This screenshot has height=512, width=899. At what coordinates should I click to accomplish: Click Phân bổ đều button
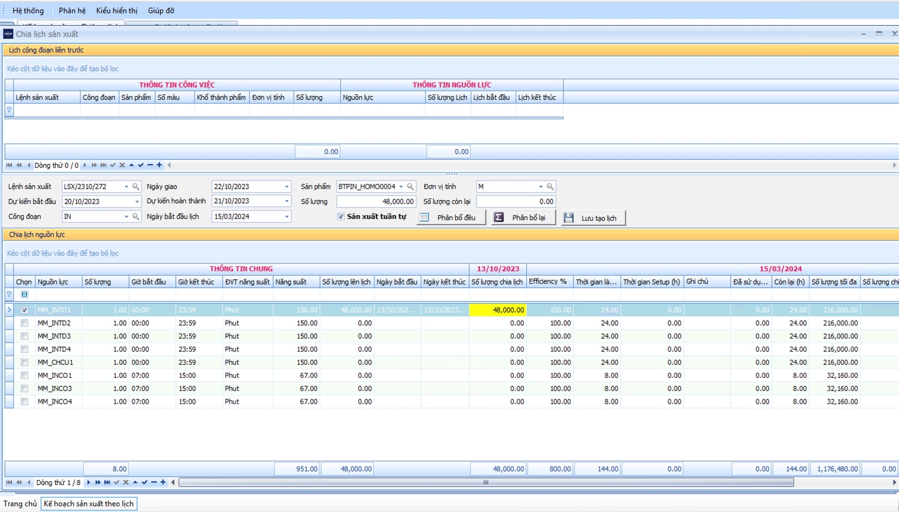451,217
